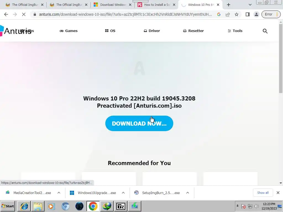Click Show all downloads
The image size is (283, 212).
point(263,192)
